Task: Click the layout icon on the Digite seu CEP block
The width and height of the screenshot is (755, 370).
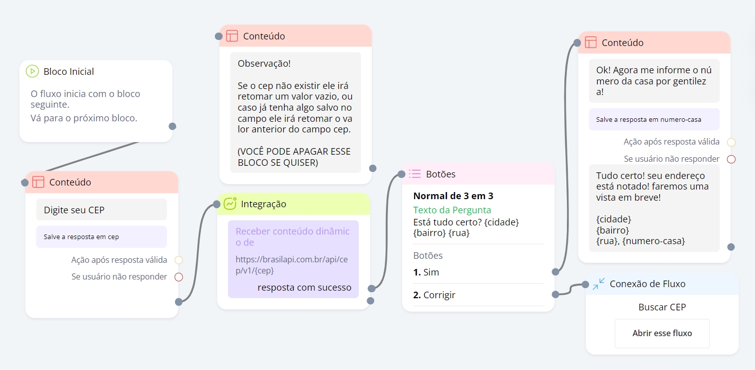Action: point(38,182)
